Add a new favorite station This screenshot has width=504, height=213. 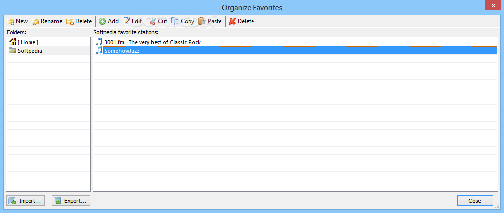[x=109, y=21]
